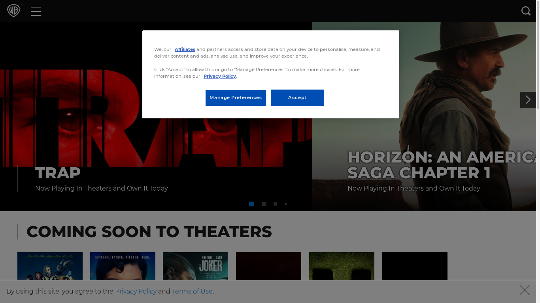The image size is (540, 303).
Task: Open the dark red movie poster
Action: pyautogui.click(x=268, y=266)
